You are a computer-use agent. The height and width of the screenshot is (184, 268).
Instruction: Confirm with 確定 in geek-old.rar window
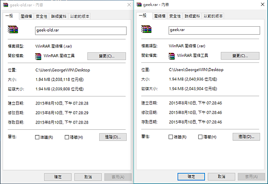58,177
